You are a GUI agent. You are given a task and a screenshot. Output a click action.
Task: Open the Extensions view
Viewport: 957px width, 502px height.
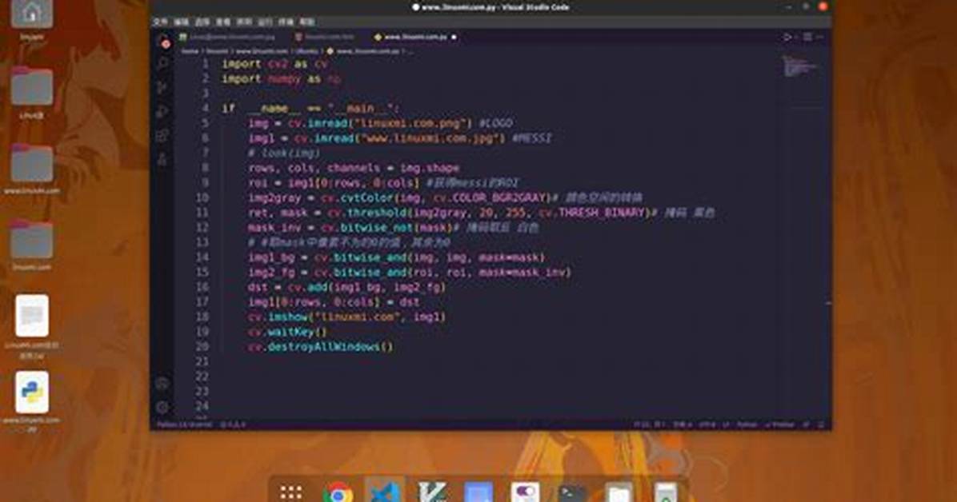(x=162, y=135)
